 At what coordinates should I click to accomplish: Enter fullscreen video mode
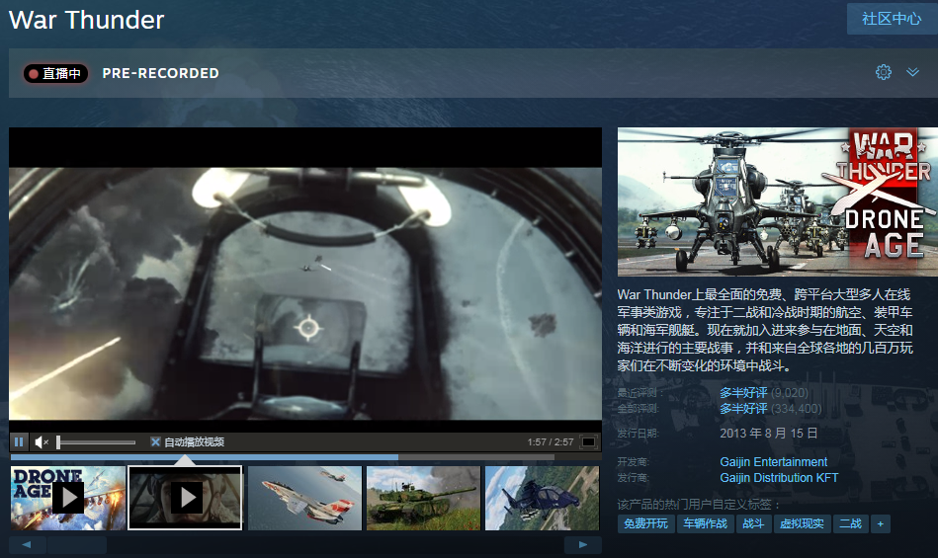click(589, 442)
